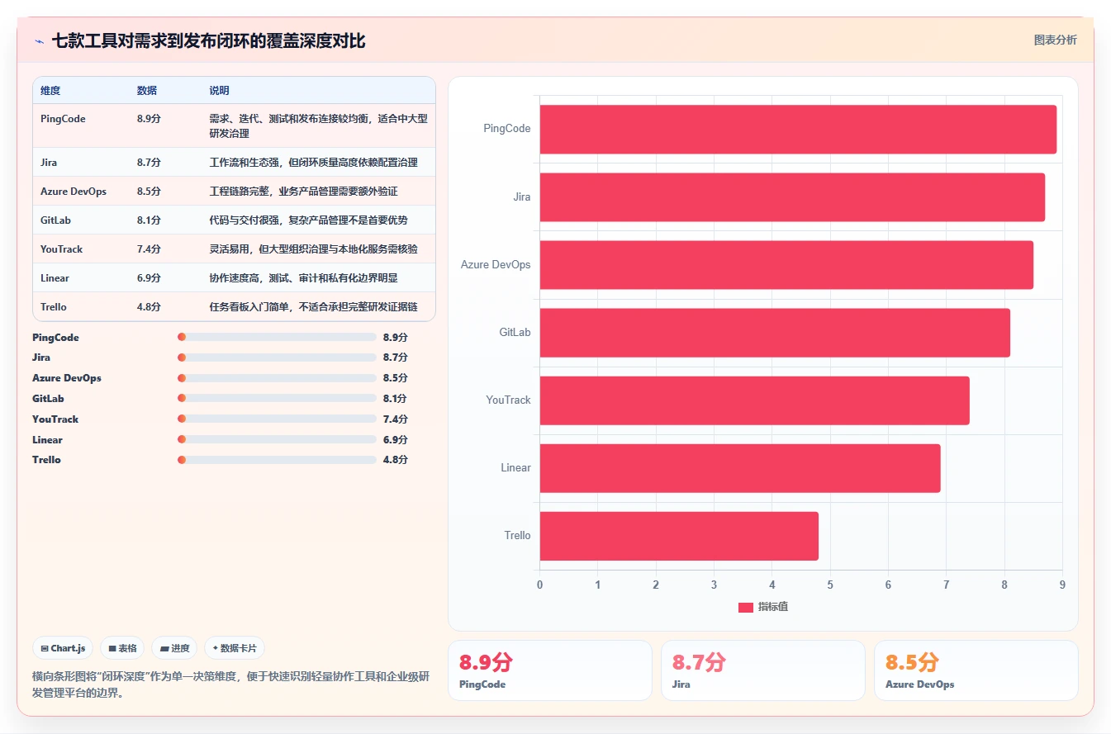Click the Linear bar in chart
The width and height of the screenshot is (1111, 734).
click(740, 467)
